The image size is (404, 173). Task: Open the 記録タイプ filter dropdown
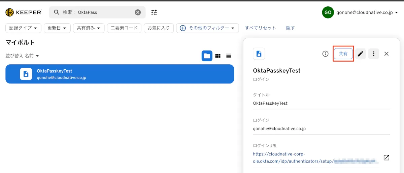click(x=23, y=28)
